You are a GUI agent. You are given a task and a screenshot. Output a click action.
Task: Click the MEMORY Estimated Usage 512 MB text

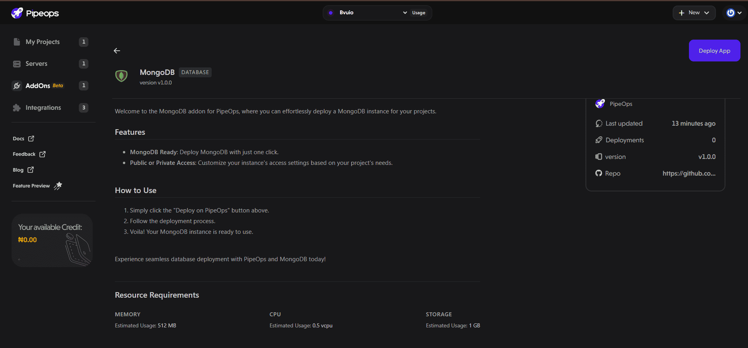click(x=145, y=325)
